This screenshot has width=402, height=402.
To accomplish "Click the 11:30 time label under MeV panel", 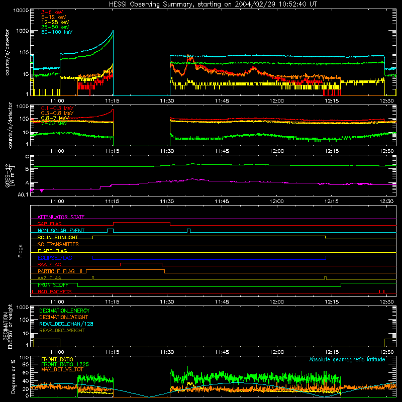I will pyautogui.click(x=167, y=151).
